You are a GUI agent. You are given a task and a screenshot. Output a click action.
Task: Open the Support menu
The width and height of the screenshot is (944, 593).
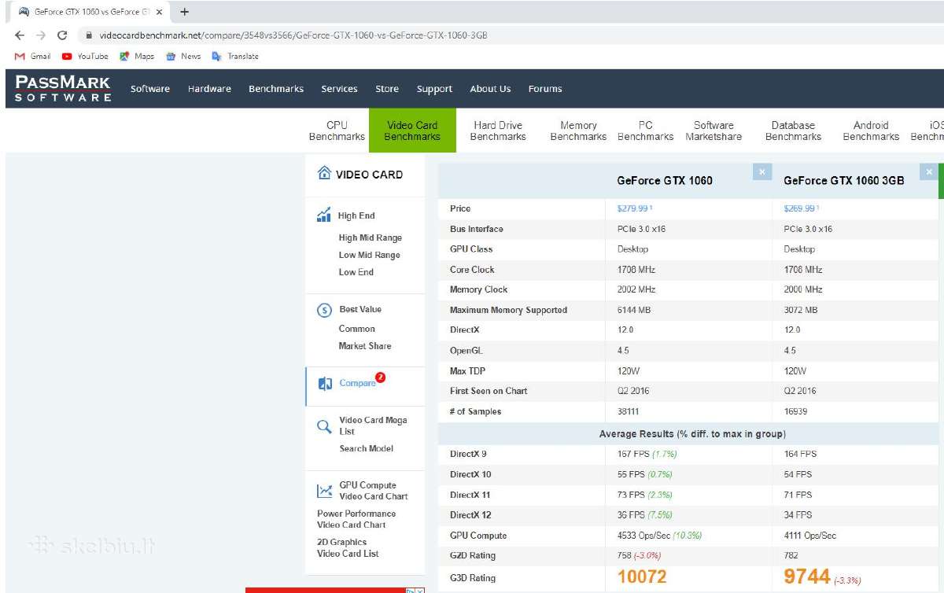click(x=434, y=89)
